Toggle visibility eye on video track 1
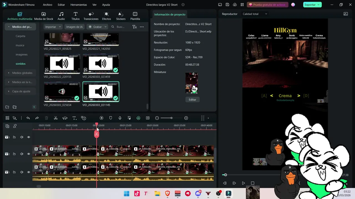 pyautogui.click(x=29, y=172)
